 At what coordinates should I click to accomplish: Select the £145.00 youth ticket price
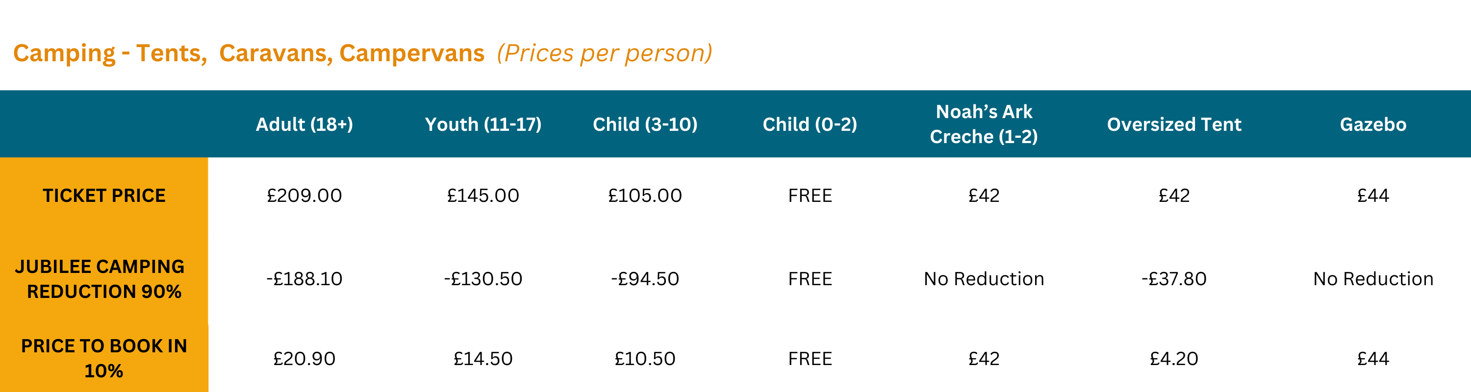tap(483, 196)
